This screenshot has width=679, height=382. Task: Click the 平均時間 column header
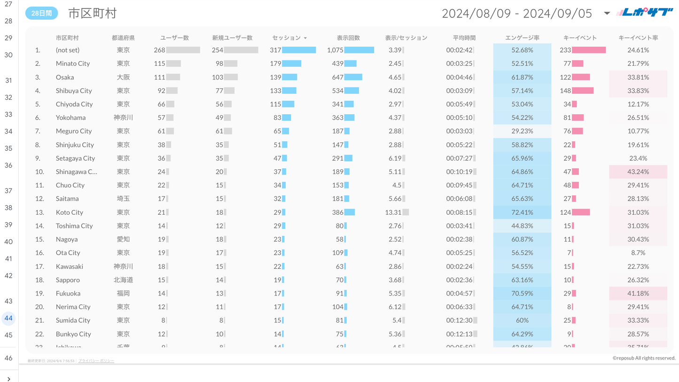click(464, 38)
